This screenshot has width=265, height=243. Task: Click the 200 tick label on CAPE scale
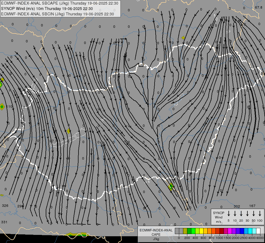point(187,238)
